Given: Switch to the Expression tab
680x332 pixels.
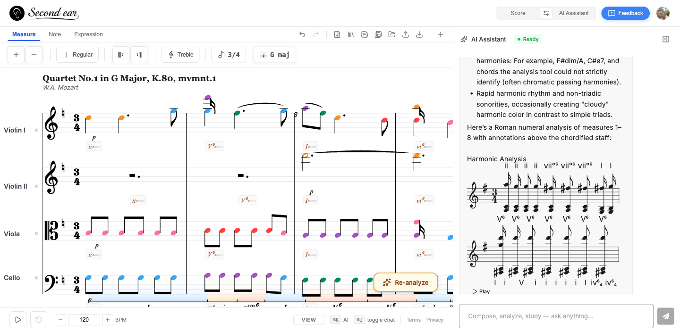Looking at the screenshot, I should point(88,34).
